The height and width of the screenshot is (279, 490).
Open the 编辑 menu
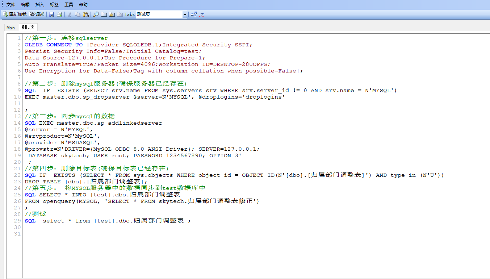click(x=25, y=5)
